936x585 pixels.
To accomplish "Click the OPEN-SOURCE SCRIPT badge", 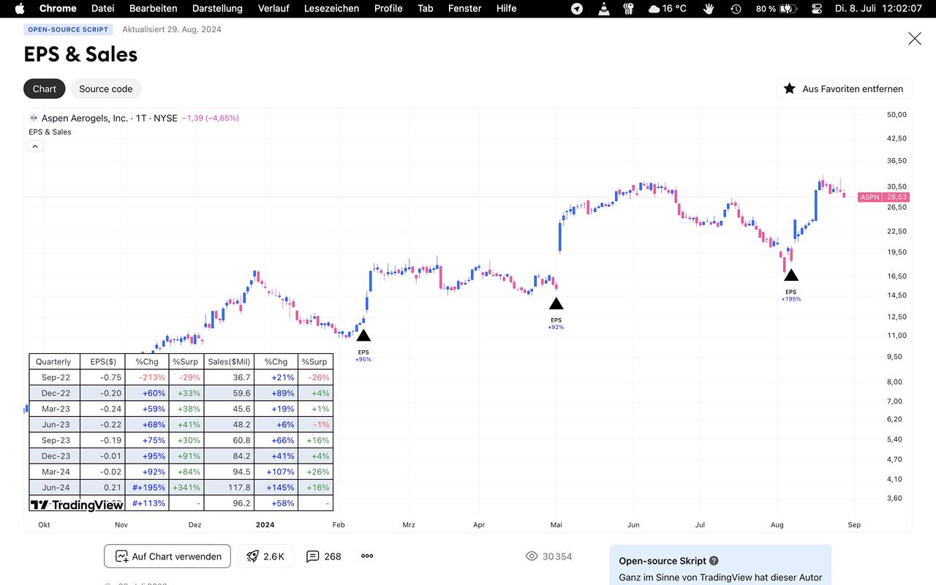I will 68,29.
